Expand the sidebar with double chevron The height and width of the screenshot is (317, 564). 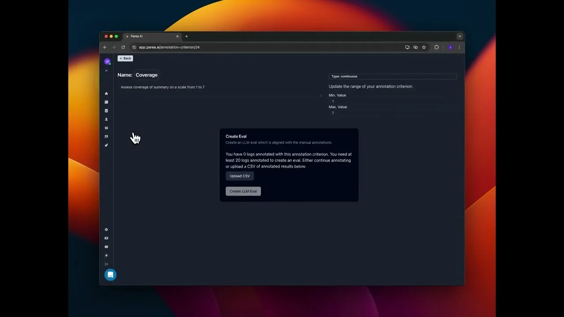[x=106, y=70]
